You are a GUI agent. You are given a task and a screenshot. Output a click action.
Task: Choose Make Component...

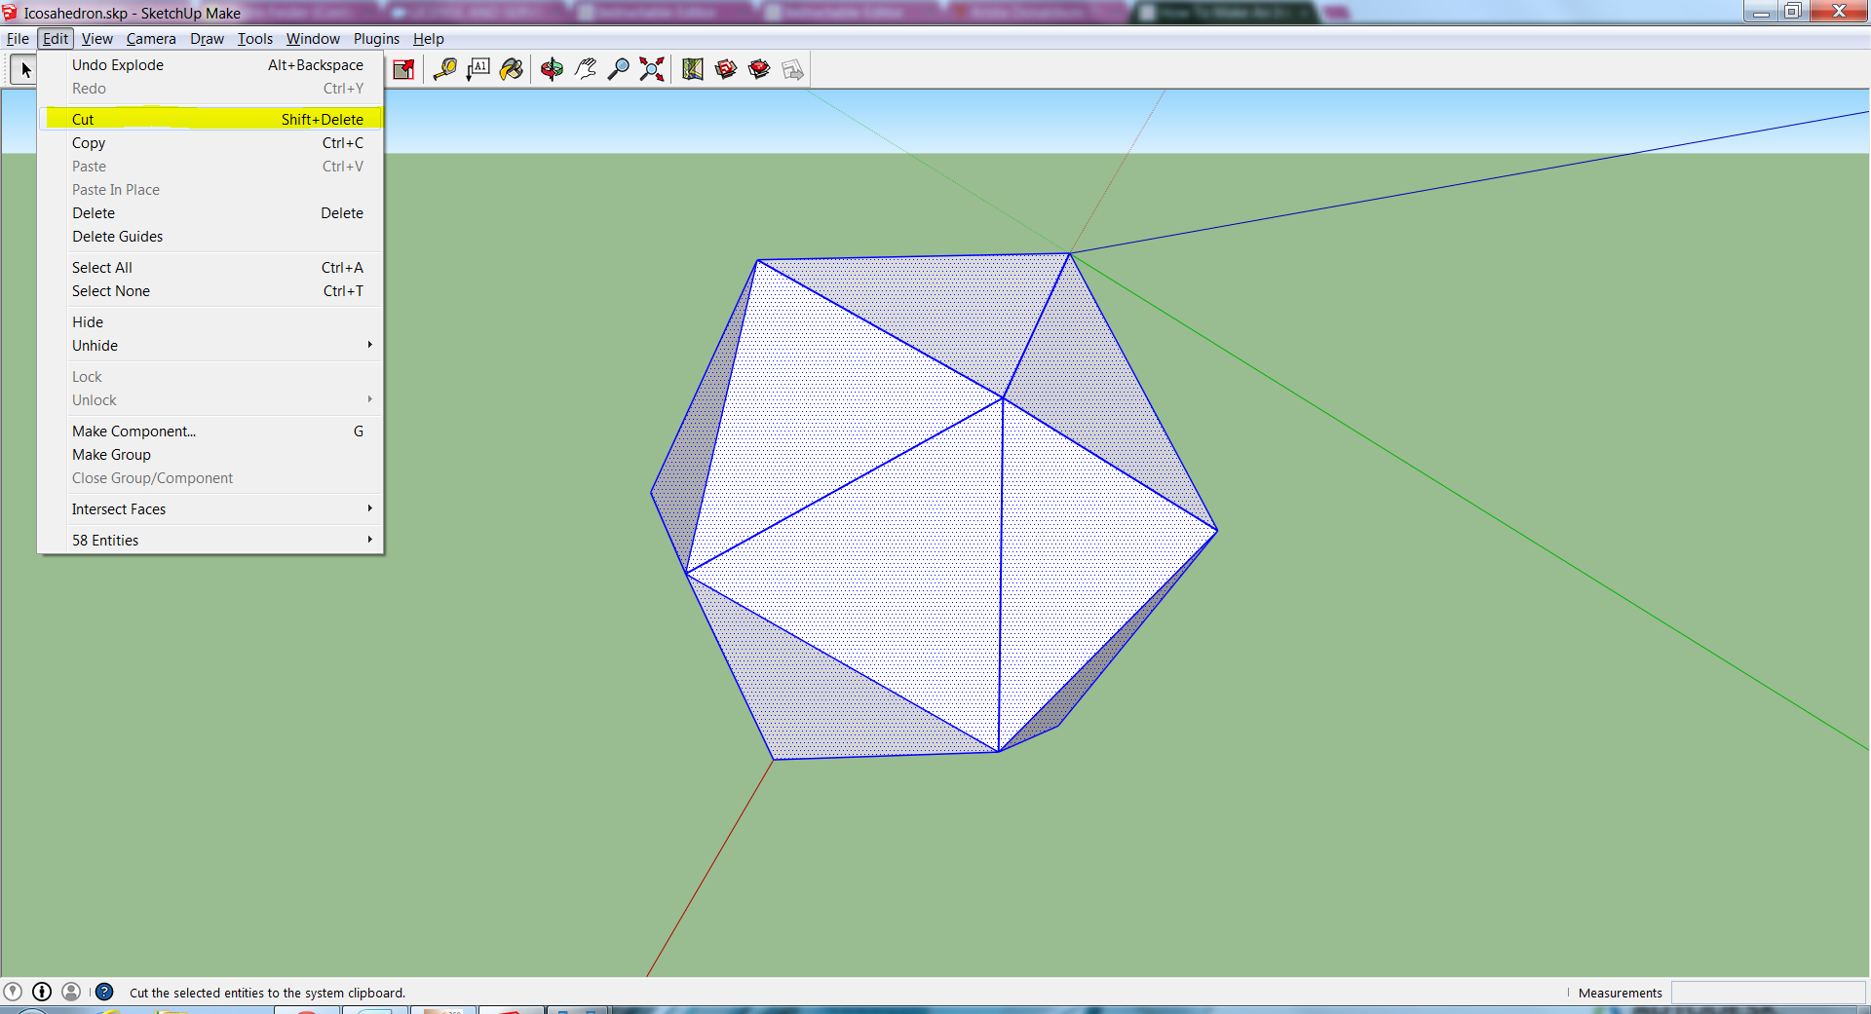click(210, 432)
